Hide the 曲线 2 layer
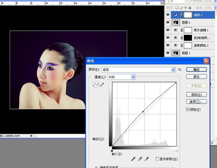Screen dimensions: 217x168 [168, 15]
